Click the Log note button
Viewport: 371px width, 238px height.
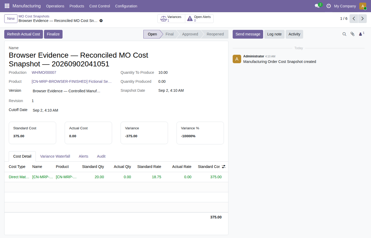point(274,34)
